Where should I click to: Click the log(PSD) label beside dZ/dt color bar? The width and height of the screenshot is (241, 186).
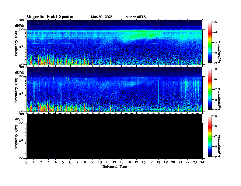coord(219,146)
